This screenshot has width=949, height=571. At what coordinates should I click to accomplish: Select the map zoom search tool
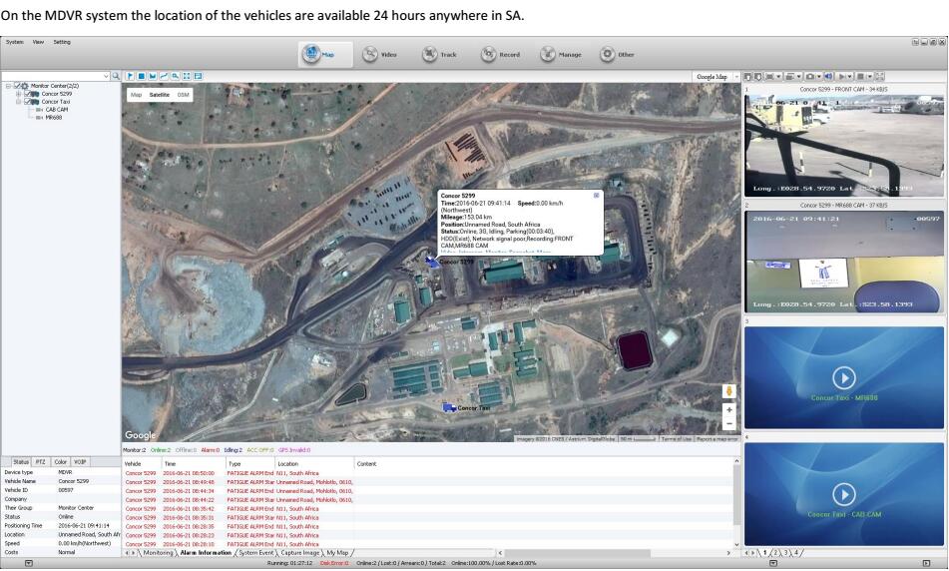coord(175,76)
